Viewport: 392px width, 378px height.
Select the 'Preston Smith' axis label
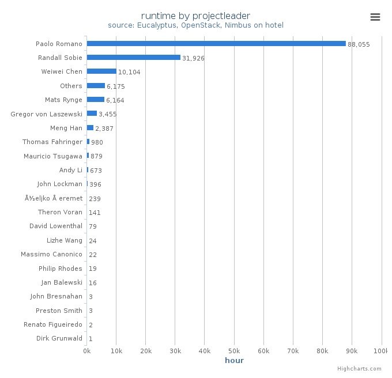tap(59, 311)
